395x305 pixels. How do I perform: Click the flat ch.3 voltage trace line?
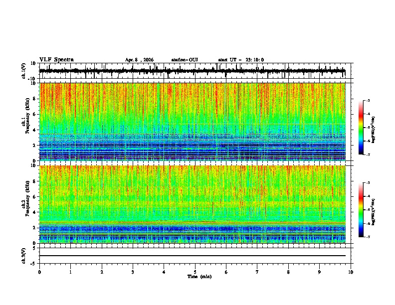pyautogui.click(x=192, y=256)
